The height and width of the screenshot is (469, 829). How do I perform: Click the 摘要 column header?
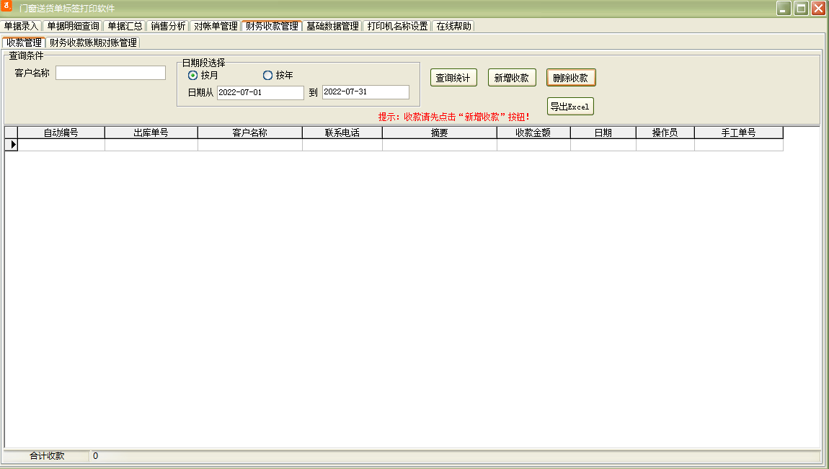click(x=440, y=133)
